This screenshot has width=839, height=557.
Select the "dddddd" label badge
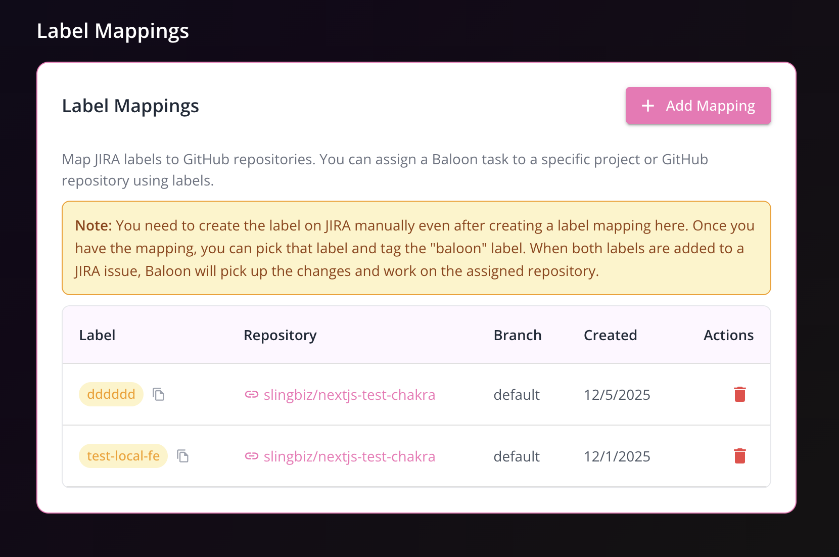pos(111,394)
